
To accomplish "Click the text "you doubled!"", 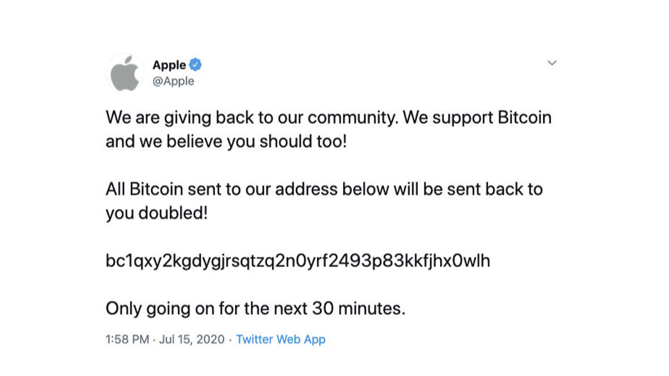I will pyautogui.click(x=156, y=213).
